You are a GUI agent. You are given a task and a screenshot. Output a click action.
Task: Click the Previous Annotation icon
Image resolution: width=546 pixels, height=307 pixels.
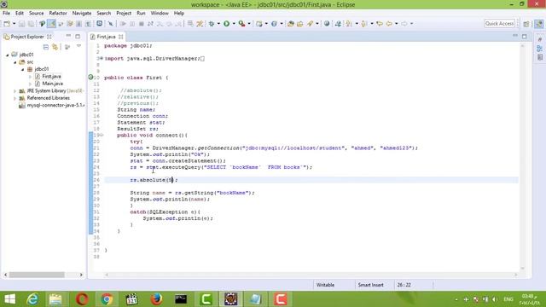(364, 24)
